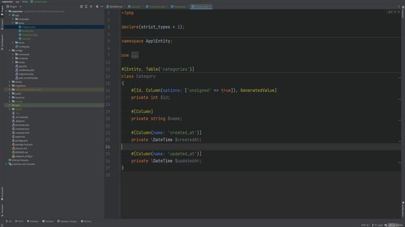The image size is (405, 227).
Task: Open the Pull Requests tool window
Action: pyautogui.click(x=2, y=42)
